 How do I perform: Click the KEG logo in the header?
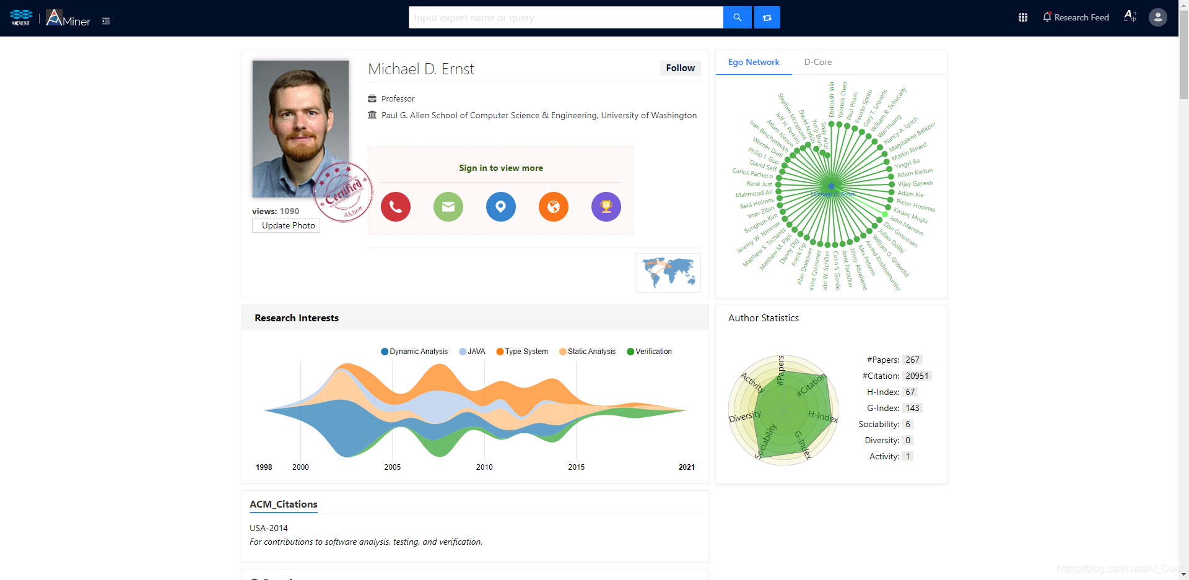coord(21,17)
